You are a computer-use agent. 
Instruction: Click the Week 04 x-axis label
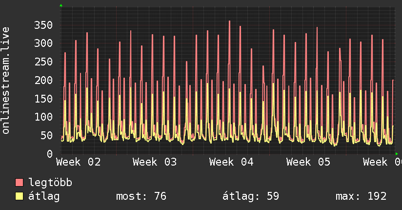[232, 162]
